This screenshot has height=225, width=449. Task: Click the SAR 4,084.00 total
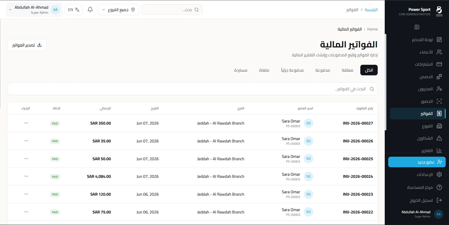coord(99,176)
